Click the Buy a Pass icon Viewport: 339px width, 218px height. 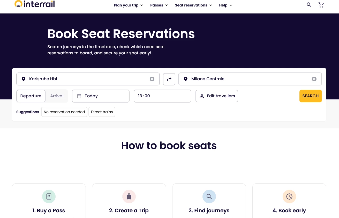pyautogui.click(x=49, y=197)
